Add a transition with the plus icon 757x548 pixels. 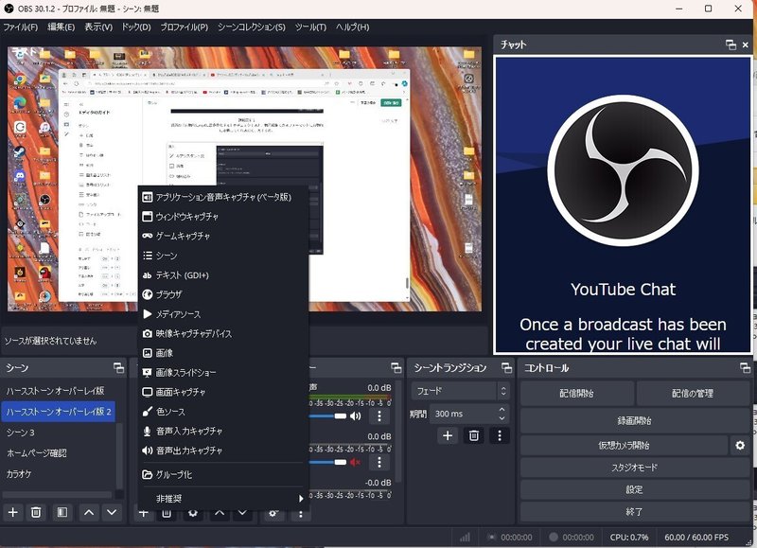pos(448,435)
